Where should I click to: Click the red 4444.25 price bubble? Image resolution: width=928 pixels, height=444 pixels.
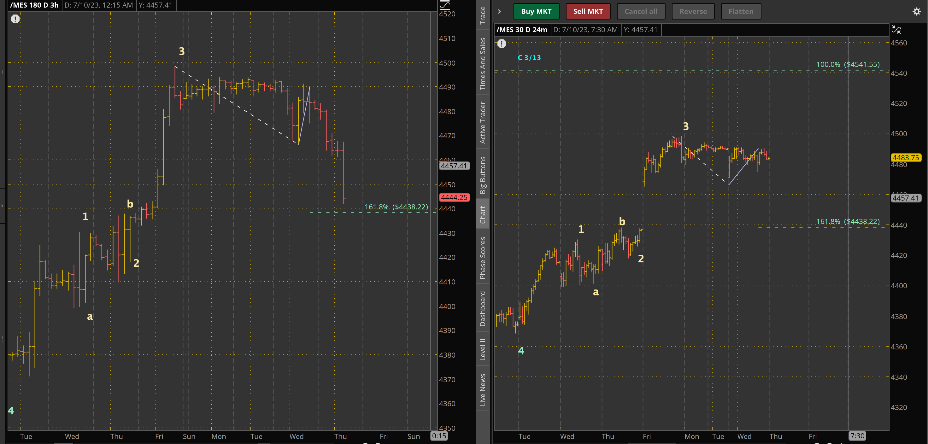(x=454, y=197)
